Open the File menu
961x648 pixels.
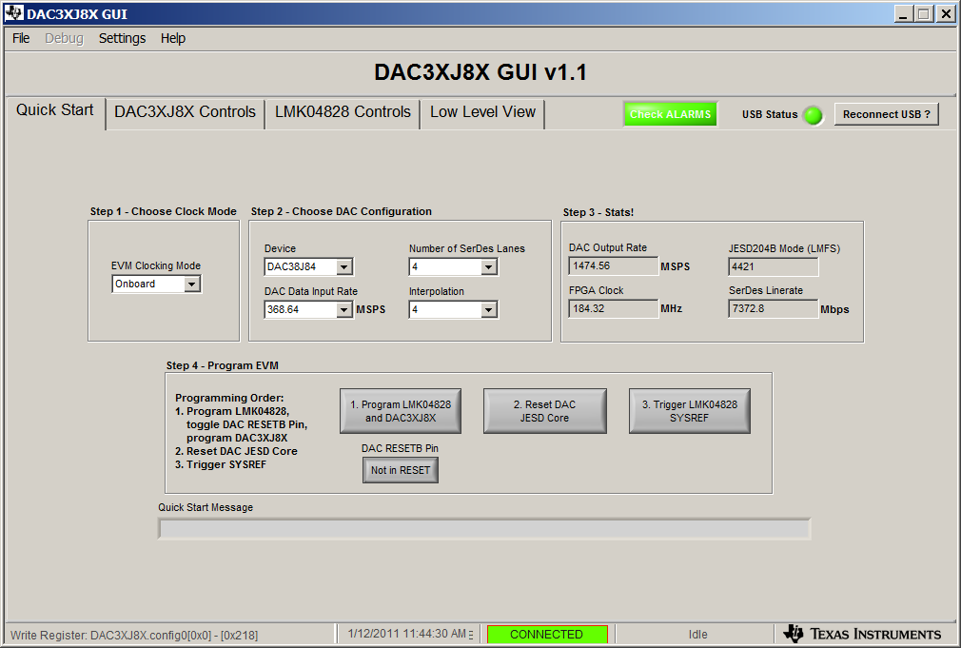pyautogui.click(x=21, y=38)
